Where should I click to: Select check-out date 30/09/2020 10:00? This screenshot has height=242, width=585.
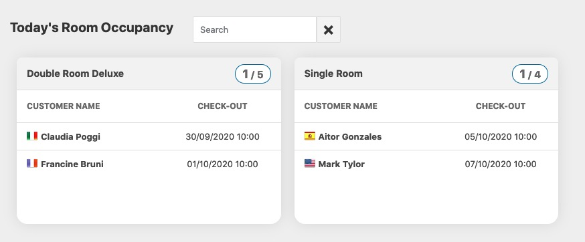click(222, 137)
